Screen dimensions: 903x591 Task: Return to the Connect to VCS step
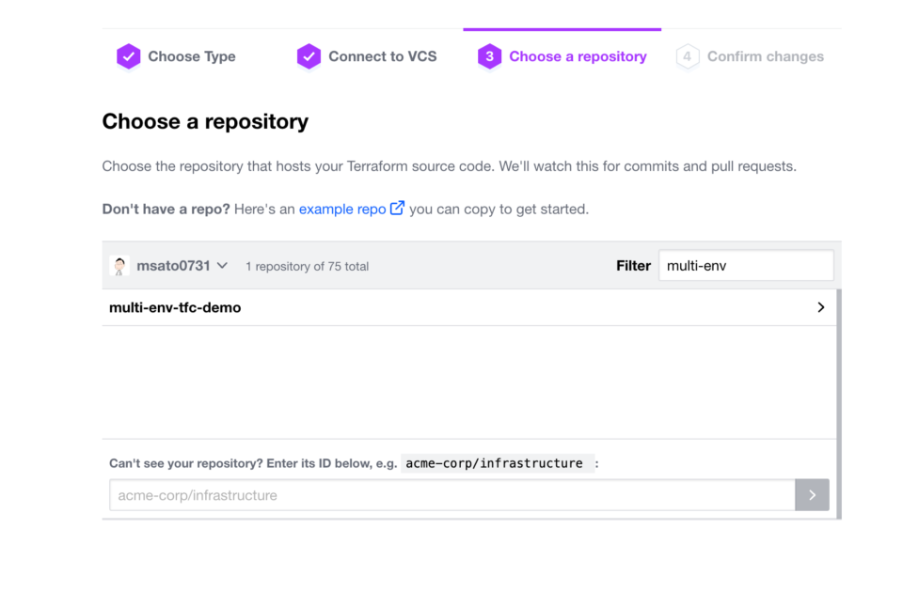click(383, 56)
